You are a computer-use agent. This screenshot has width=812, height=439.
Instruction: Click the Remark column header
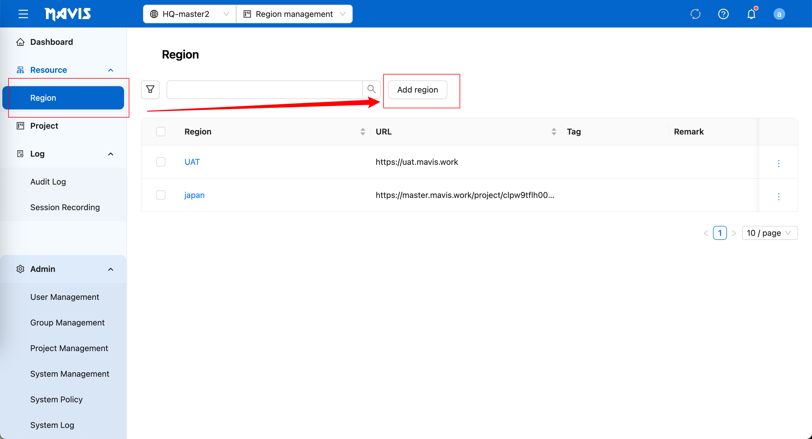tap(689, 131)
